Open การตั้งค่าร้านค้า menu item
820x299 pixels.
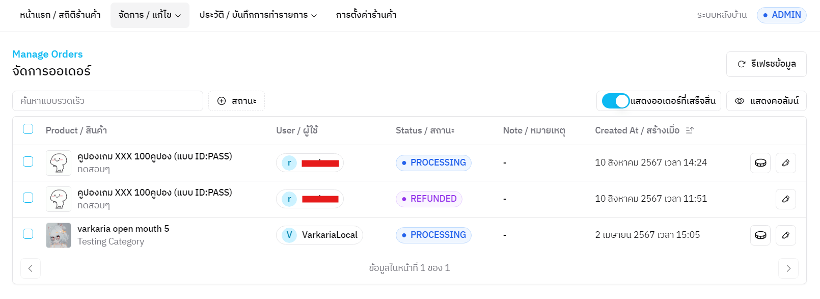[x=366, y=15]
